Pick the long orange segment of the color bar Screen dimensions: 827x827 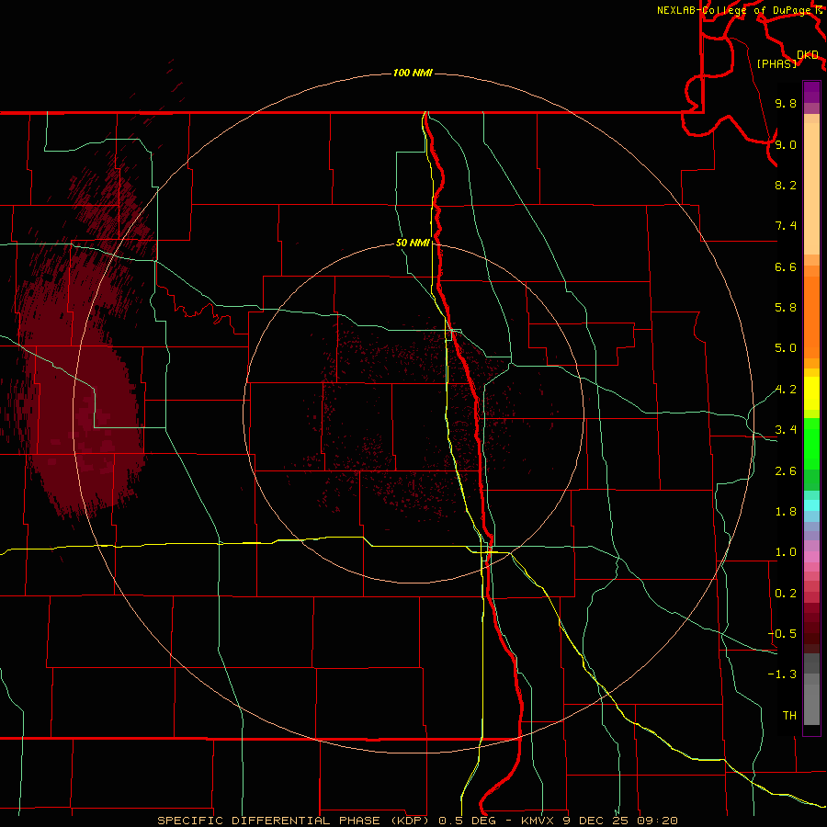click(x=811, y=318)
